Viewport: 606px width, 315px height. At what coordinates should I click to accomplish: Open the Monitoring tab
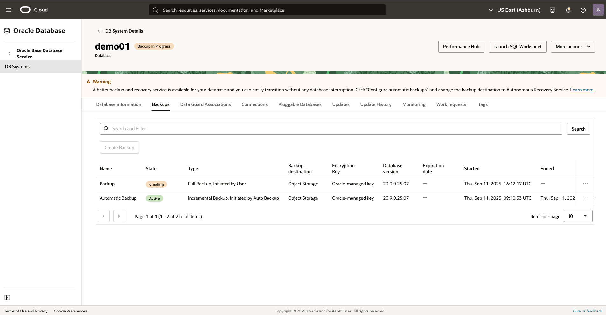click(414, 104)
